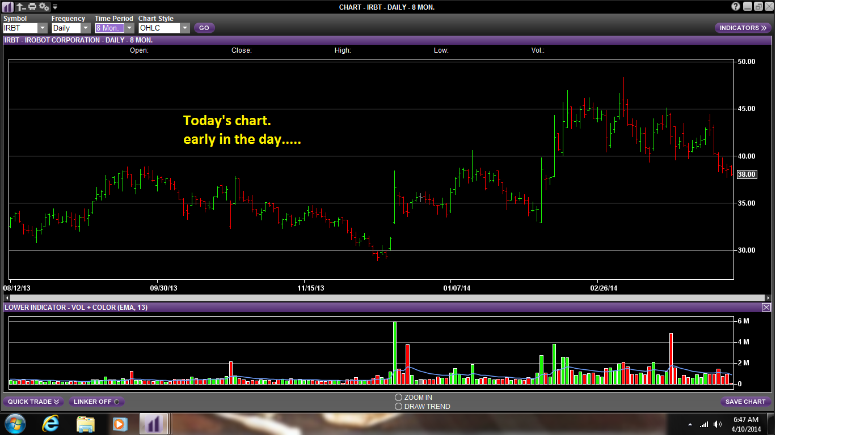The height and width of the screenshot is (435, 860).
Task: Click the 11/15/13 date axis label
Action: tap(310, 288)
